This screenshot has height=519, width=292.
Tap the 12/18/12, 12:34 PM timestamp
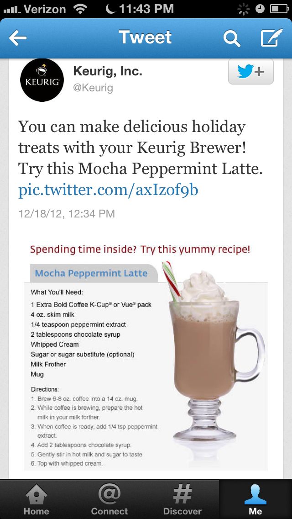[67, 213]
